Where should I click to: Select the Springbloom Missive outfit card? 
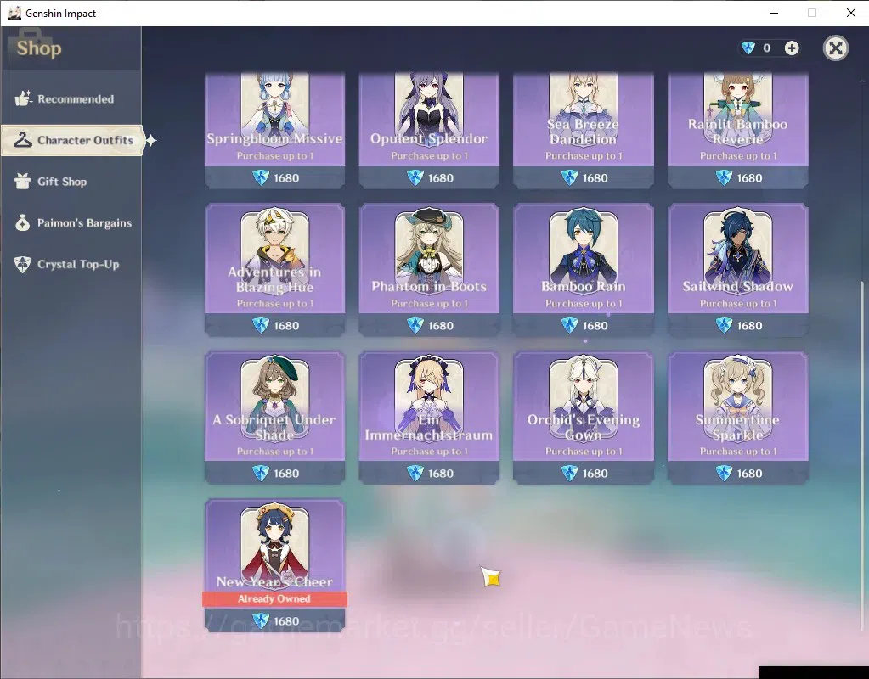tap(275, 130)
